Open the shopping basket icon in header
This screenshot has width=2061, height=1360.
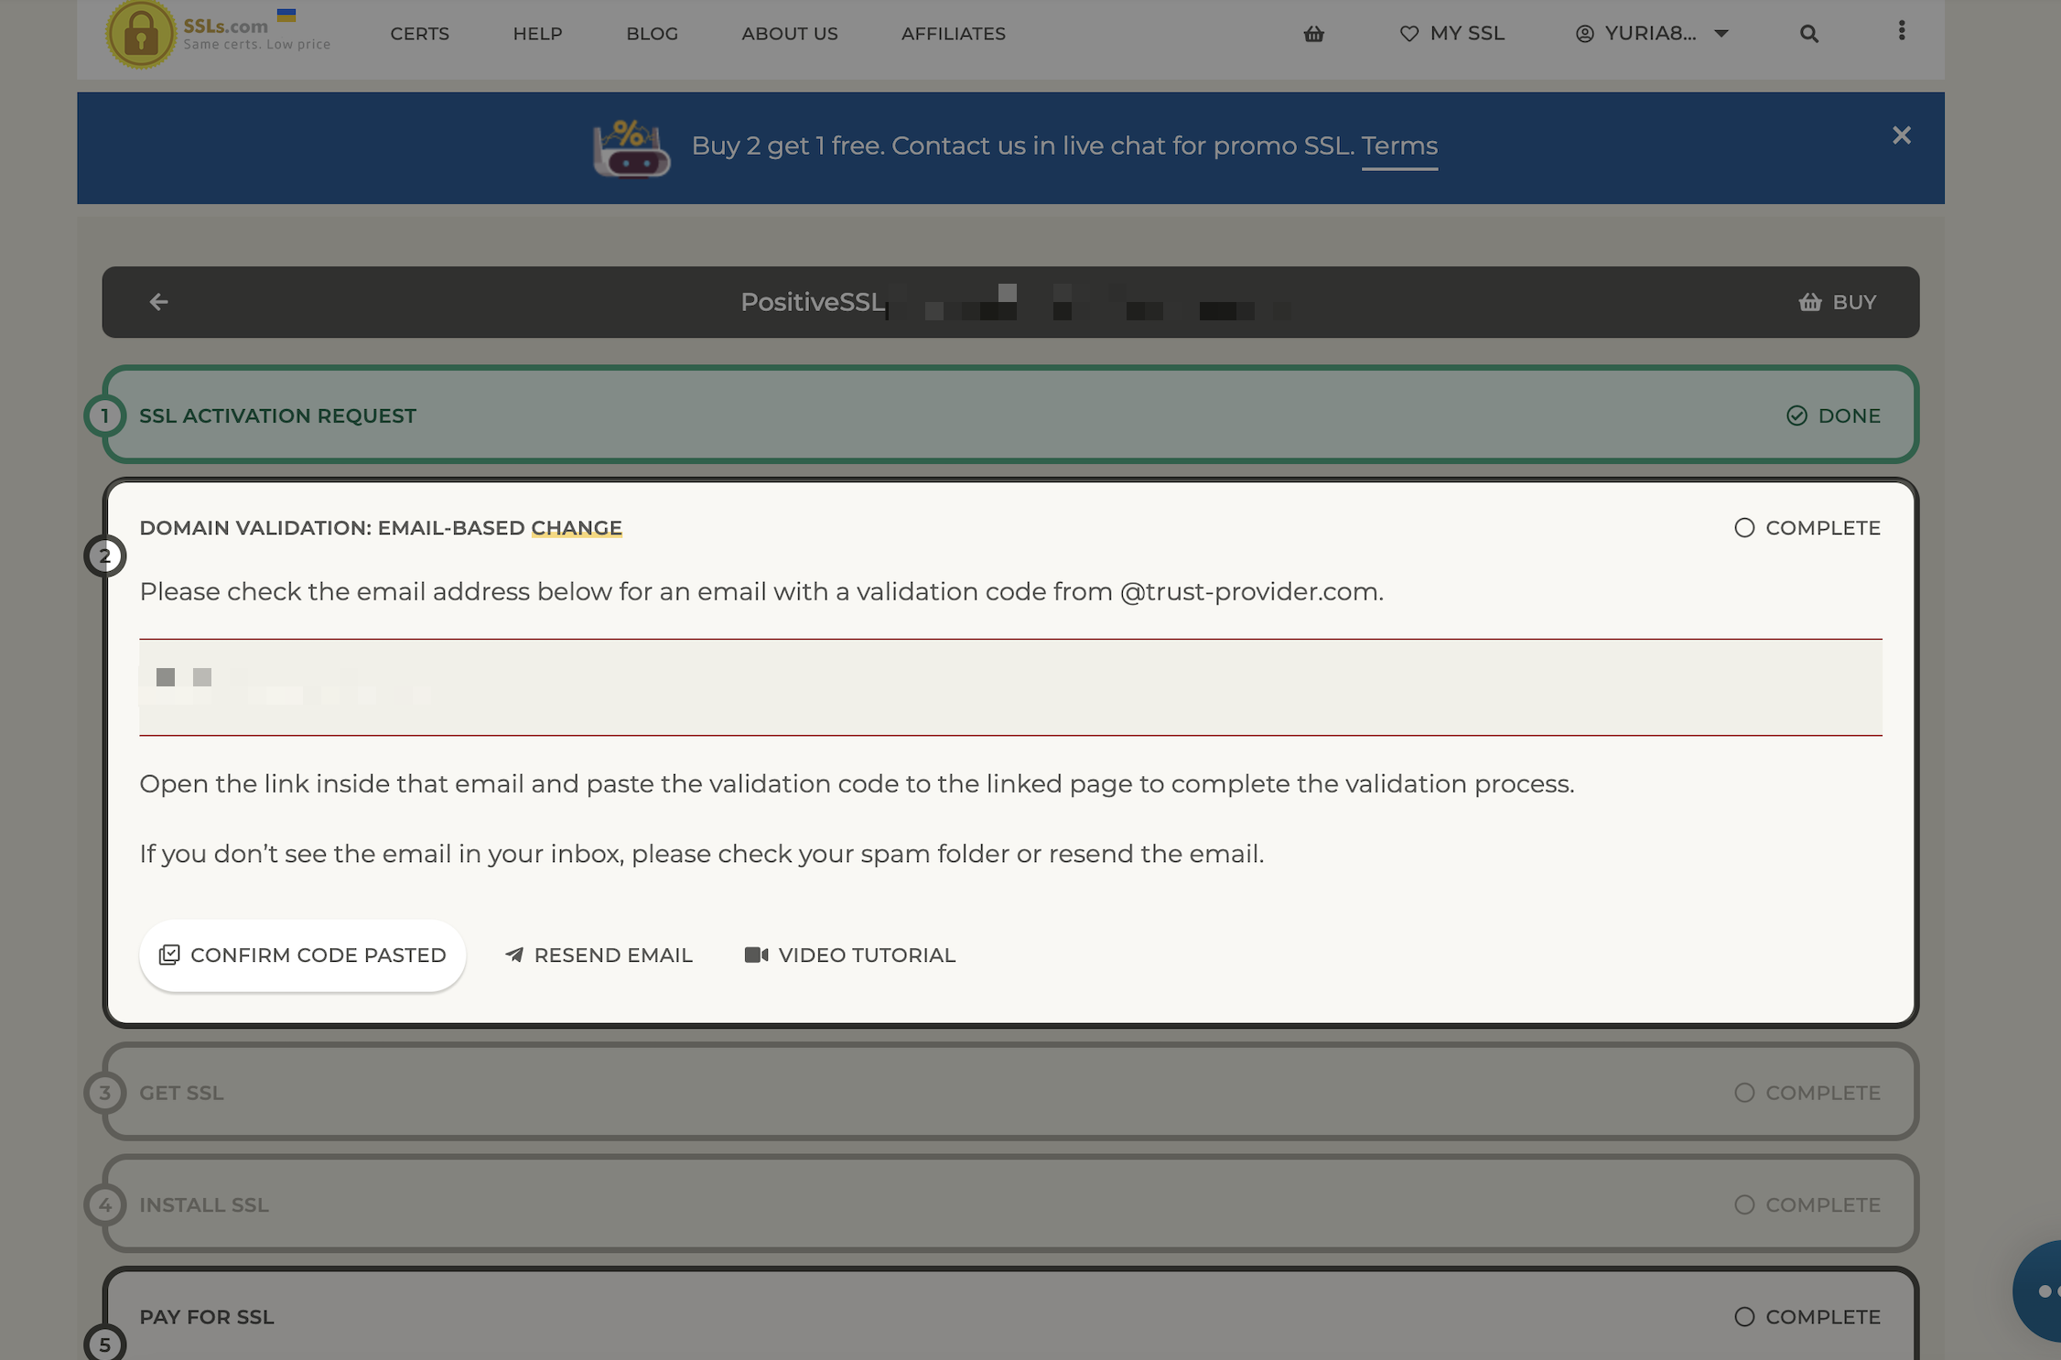tap(1313, 34)
